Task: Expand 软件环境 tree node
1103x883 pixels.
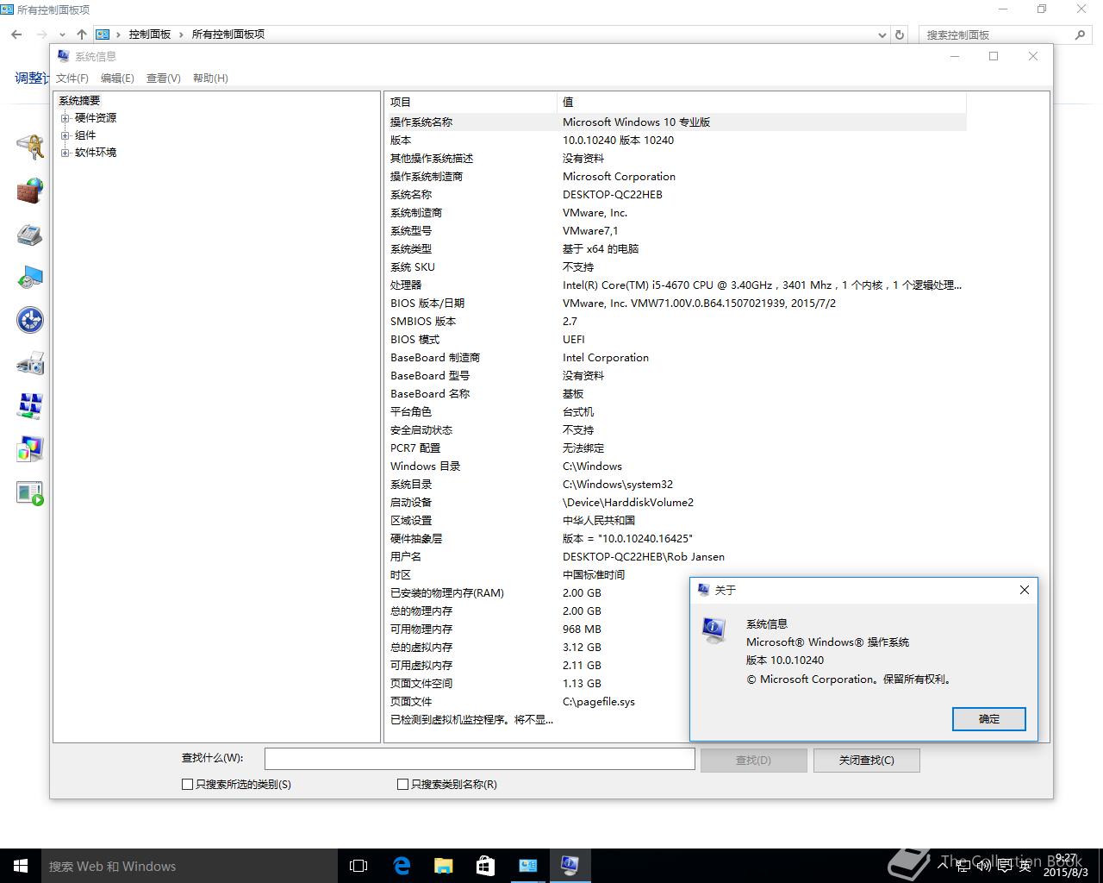Action: coord(65,153)
